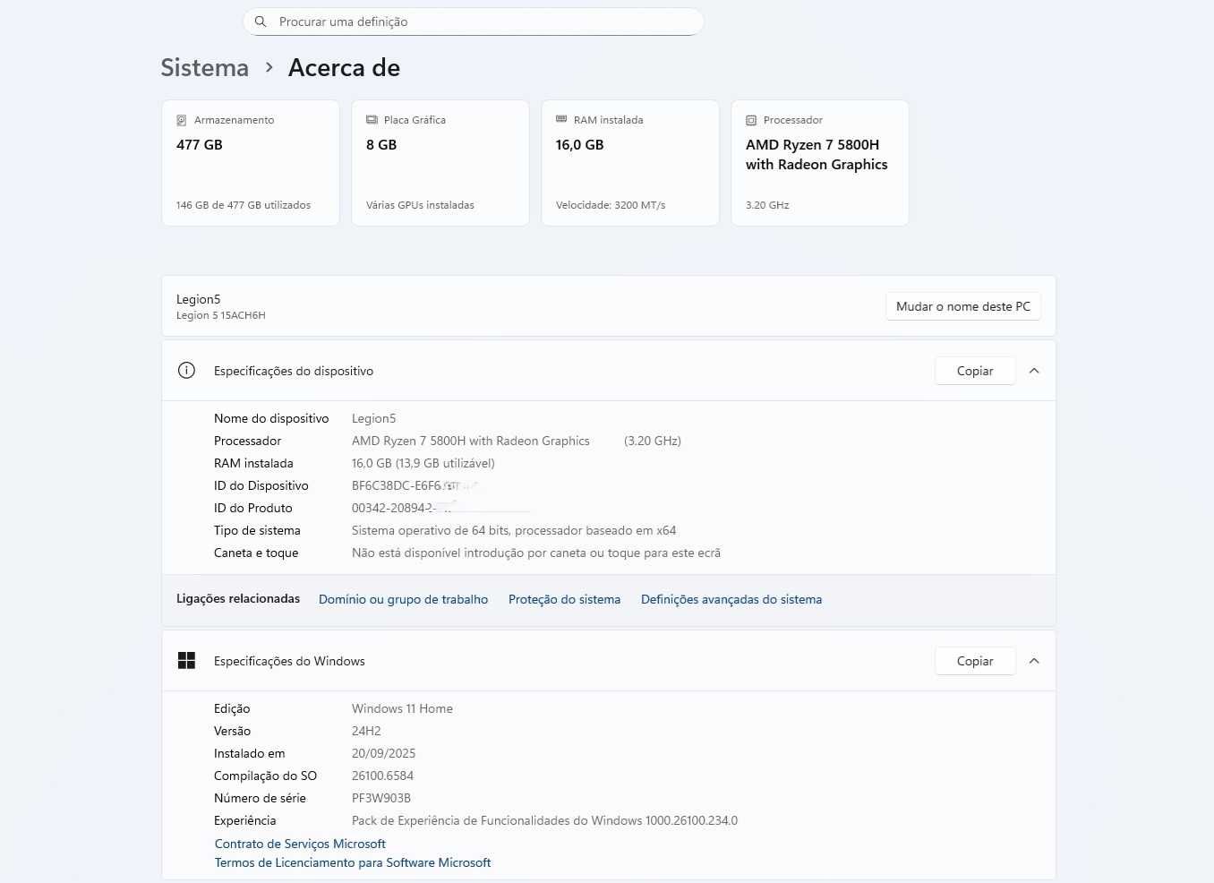Open the Armazenamento 477 GB card

coord(251,163)
